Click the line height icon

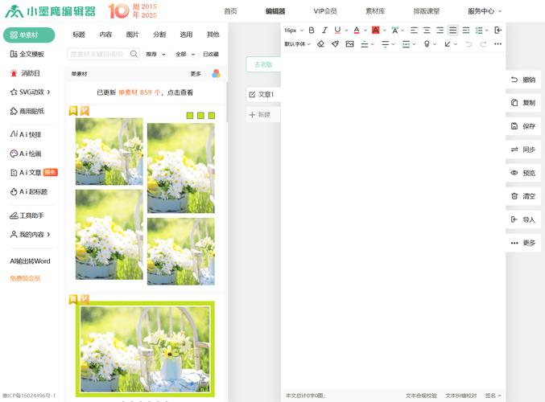click(x=479, y=31)
